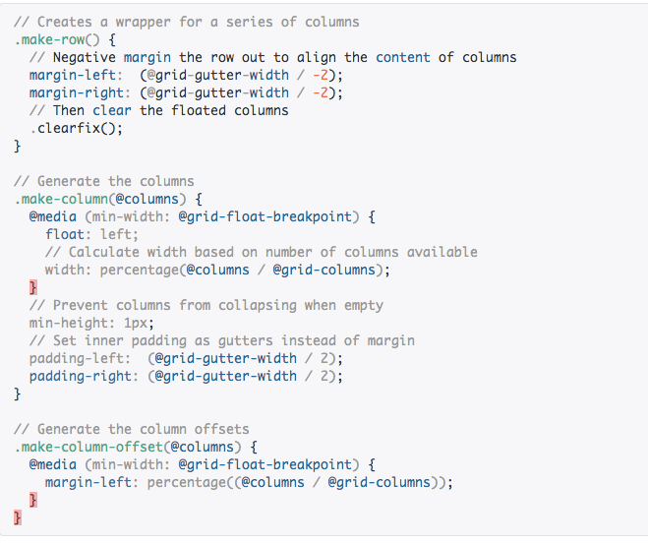This screenshot has height=545, width=648.
Task: Click the 'Prevent columns from collapsing' comment
Action: [206, 305]
